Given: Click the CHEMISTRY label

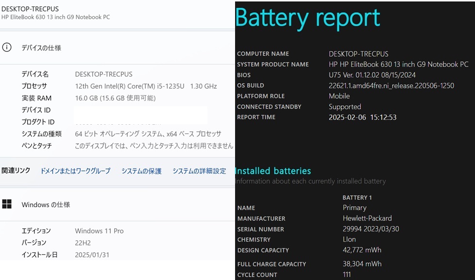Looking at the screenshot, I should point(254,240).
